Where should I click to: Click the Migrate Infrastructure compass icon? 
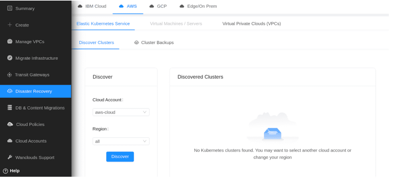(x=10, y=58)
